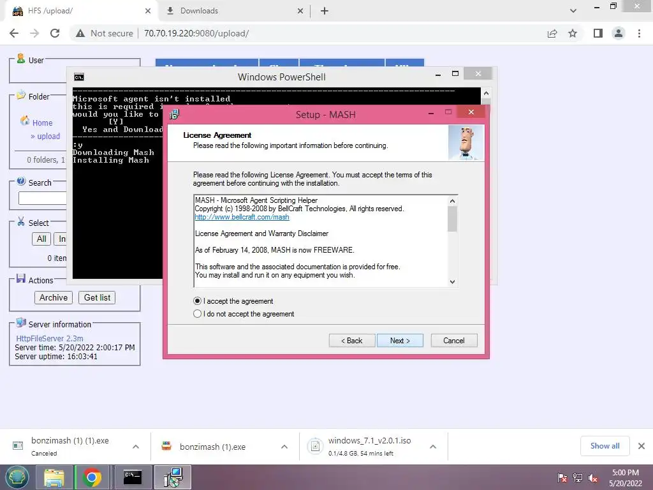Open the Start menu orb
653x490 pixels.
click(x=17, y=477)
